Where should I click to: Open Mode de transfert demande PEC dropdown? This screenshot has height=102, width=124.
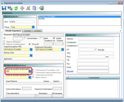pyautogui.click(x=30, y=77)
